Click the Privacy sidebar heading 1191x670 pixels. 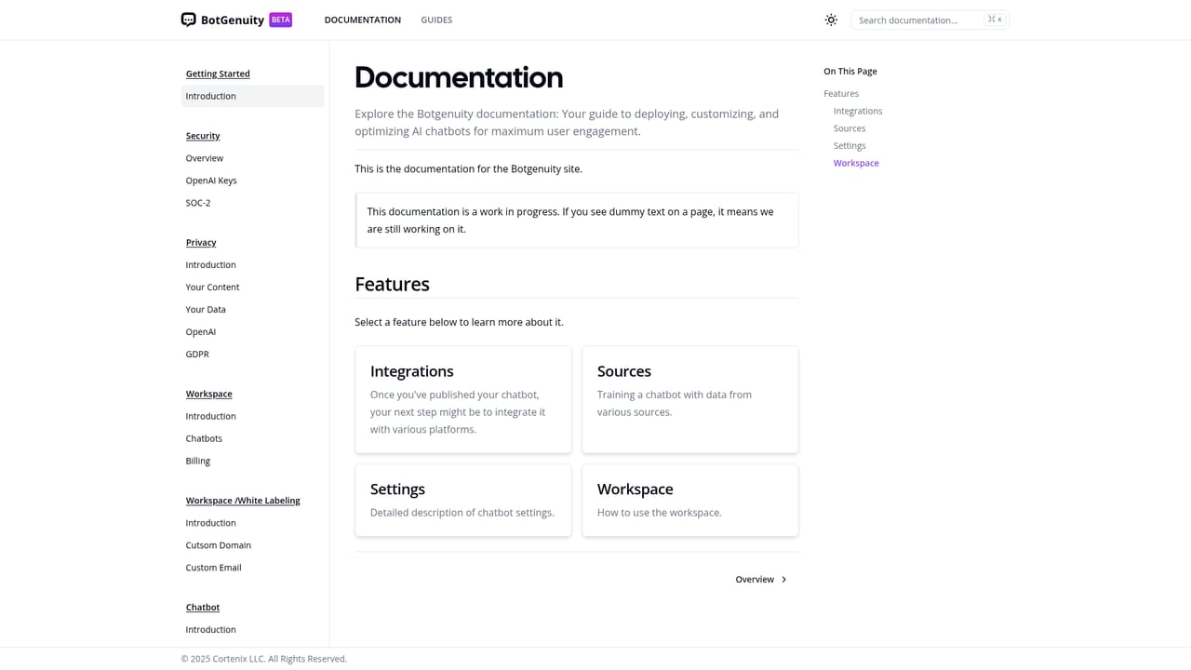[201, 243]
